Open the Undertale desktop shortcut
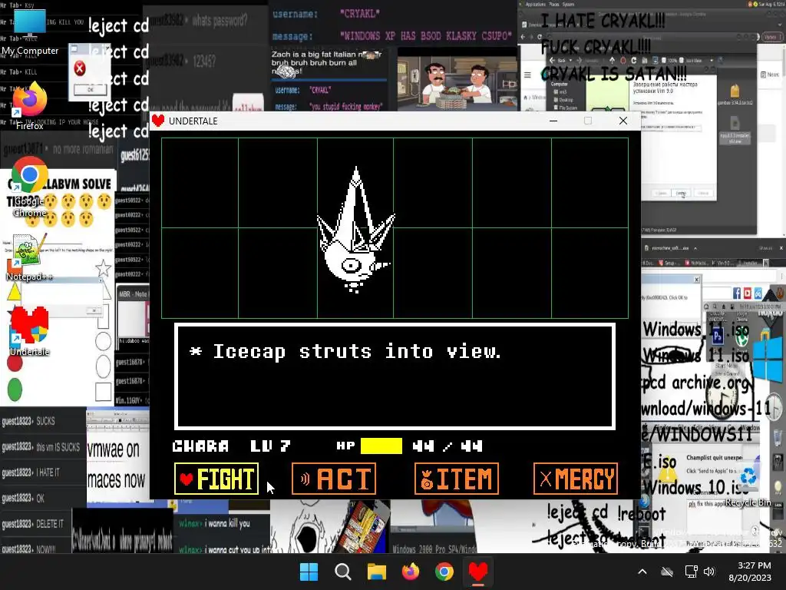The height and width of the screenshot is (590, 786). point(30,331)
